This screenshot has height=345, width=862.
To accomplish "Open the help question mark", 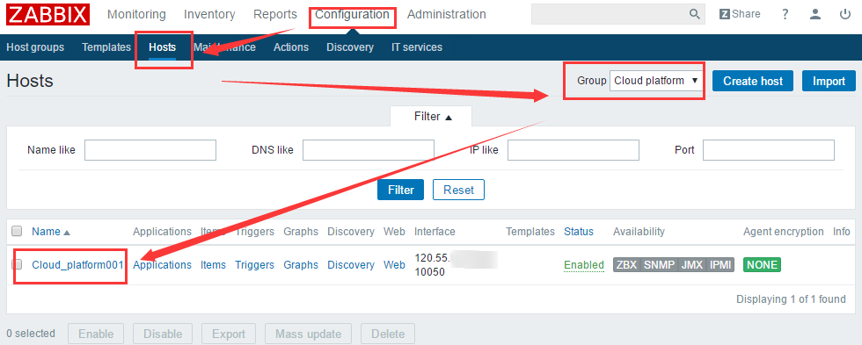I will click(x=785, y=14).
